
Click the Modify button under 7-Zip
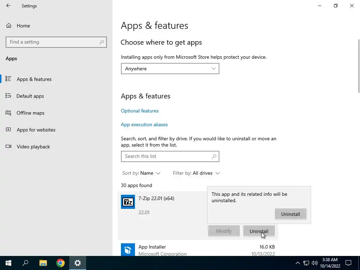(224, 231)
